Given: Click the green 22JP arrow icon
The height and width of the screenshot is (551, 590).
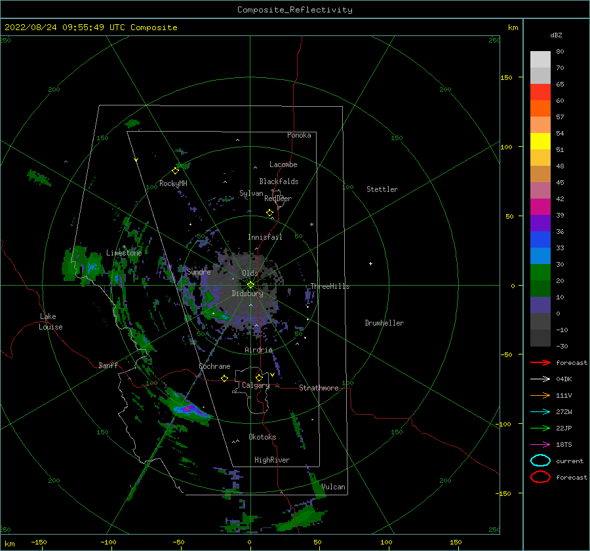Looking at the screenshot, I should click(540, 428).
